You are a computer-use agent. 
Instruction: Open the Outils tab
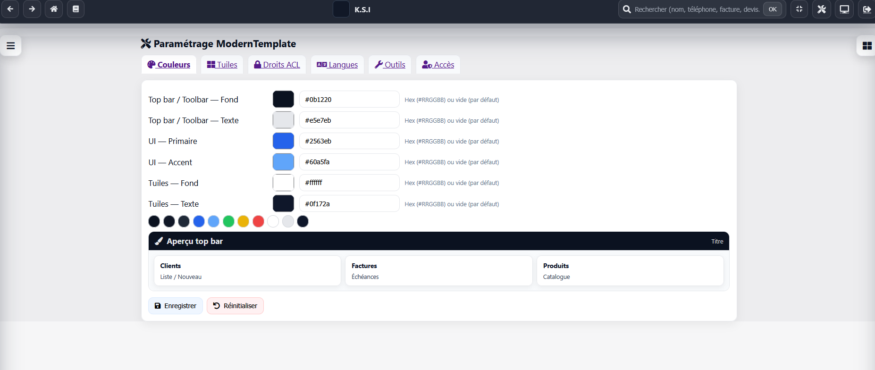click(x=390, y=65)
